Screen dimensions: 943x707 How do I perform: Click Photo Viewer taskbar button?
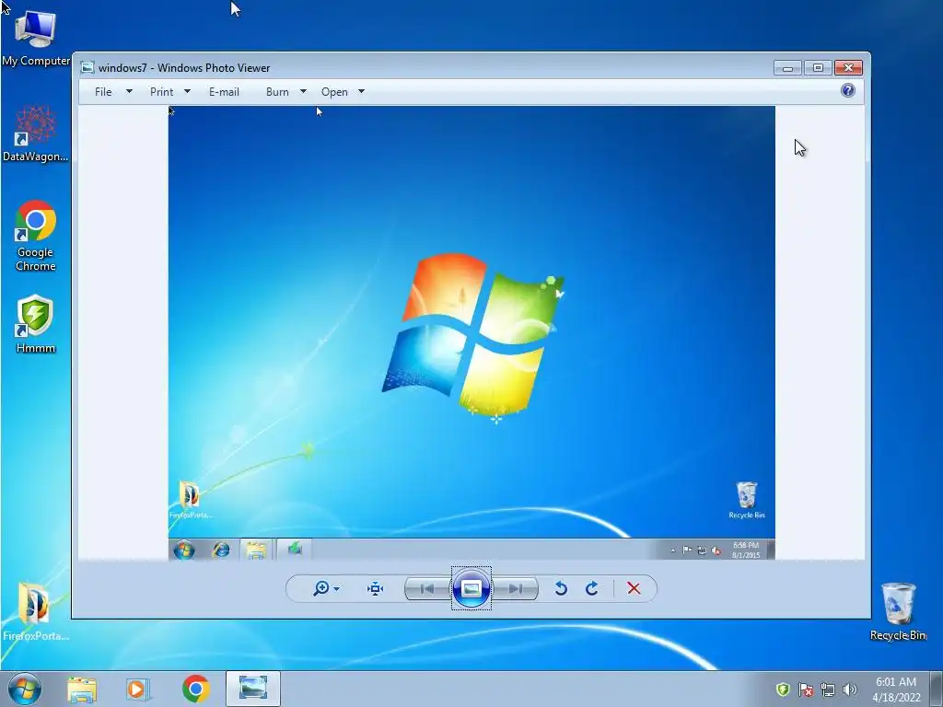pyautogui.click(x=253, y=689)
